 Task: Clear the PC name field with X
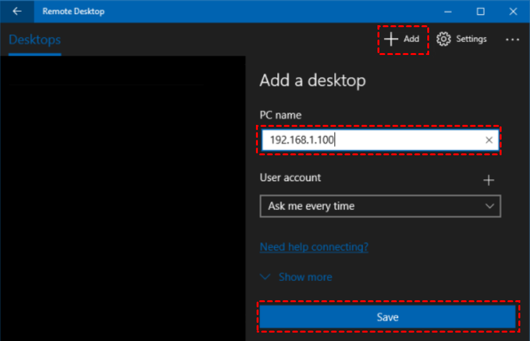click(x=489, y=140)
